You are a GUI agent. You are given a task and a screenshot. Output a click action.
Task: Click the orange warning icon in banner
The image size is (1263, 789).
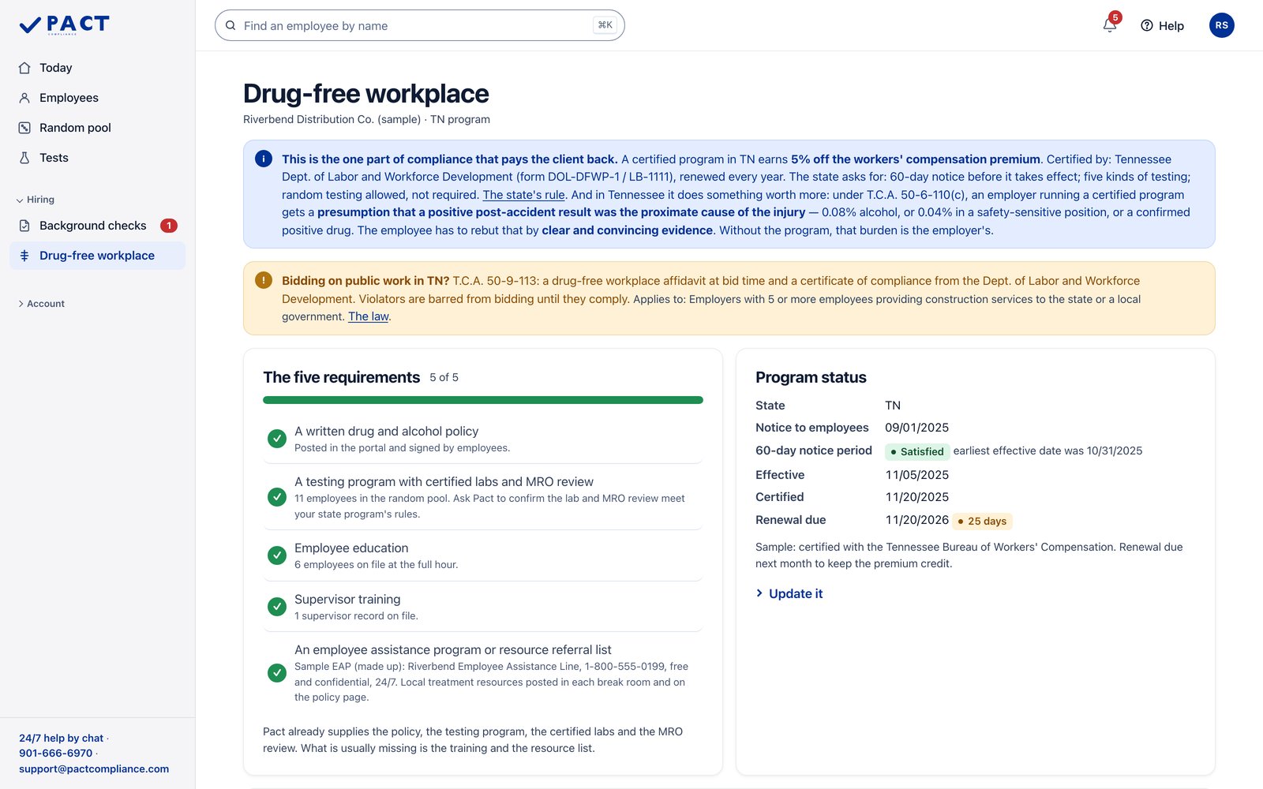click(x=264, y=280)
